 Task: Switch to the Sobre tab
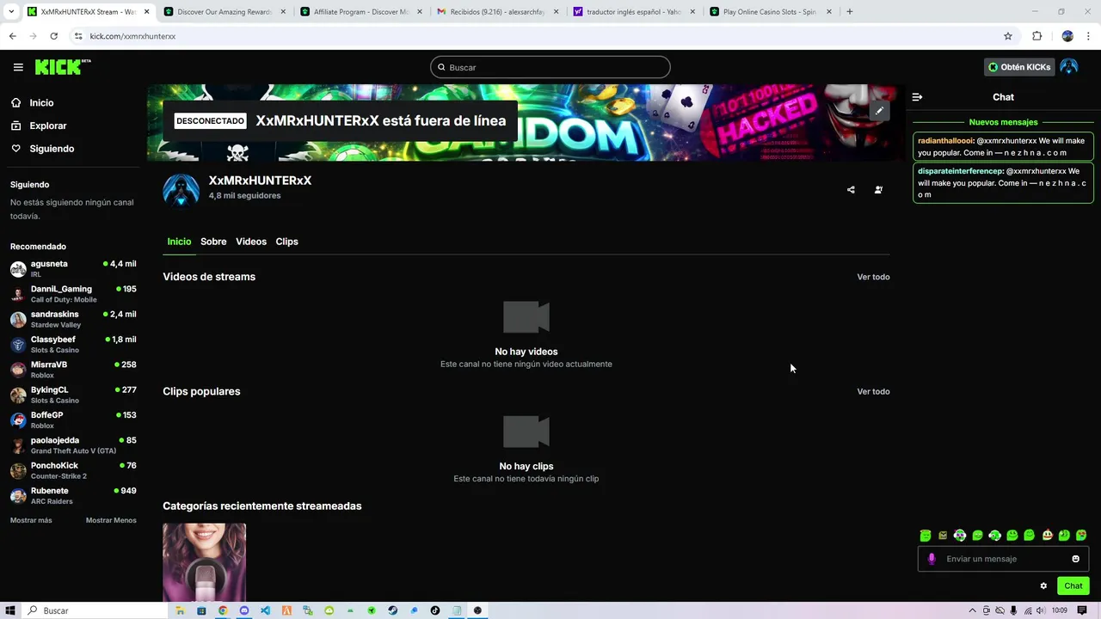(x=213, y=242)
